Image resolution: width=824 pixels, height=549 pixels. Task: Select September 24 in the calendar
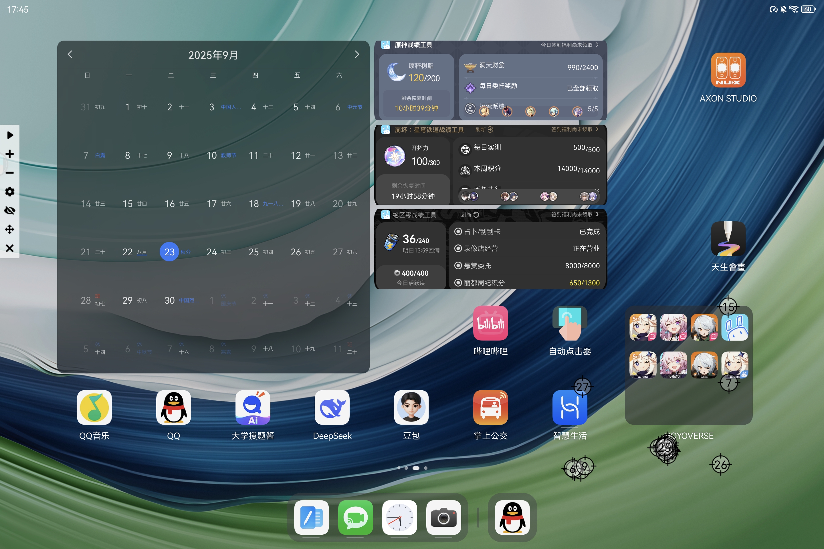212,252
